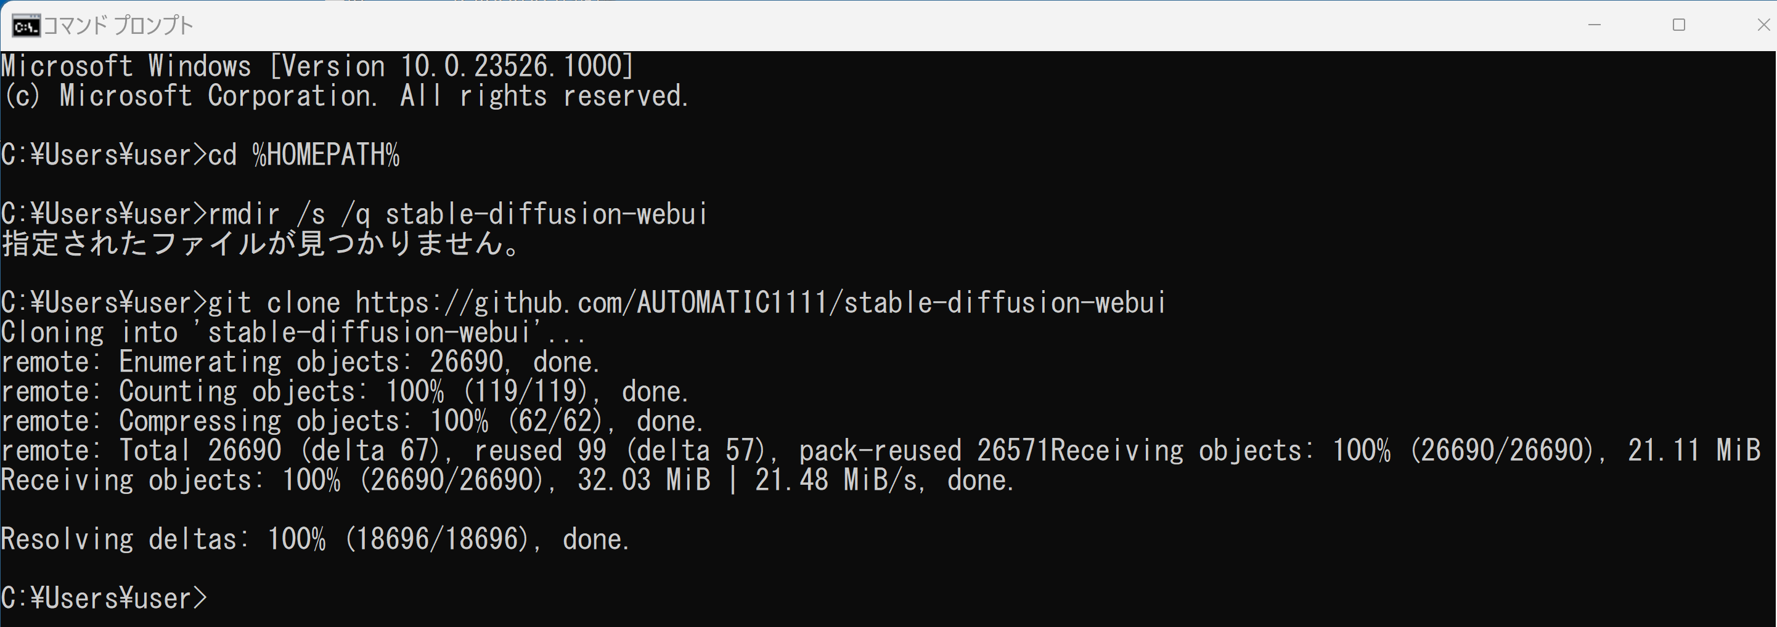This screenshot has height=627, width=1777.
Task: Click the Counting objects 100% line
Action: (345, 391)
